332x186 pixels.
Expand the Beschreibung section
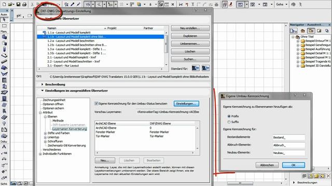pyautogui.click(x=42, y=84)
